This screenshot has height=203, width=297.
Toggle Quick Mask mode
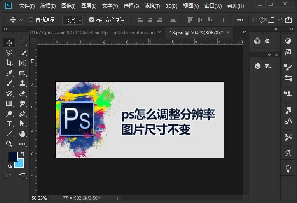click(9, 175)
